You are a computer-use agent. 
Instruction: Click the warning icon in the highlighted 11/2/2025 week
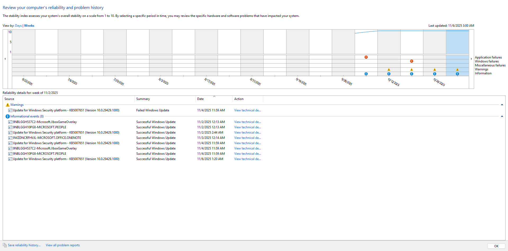click(x=457, y=70)
